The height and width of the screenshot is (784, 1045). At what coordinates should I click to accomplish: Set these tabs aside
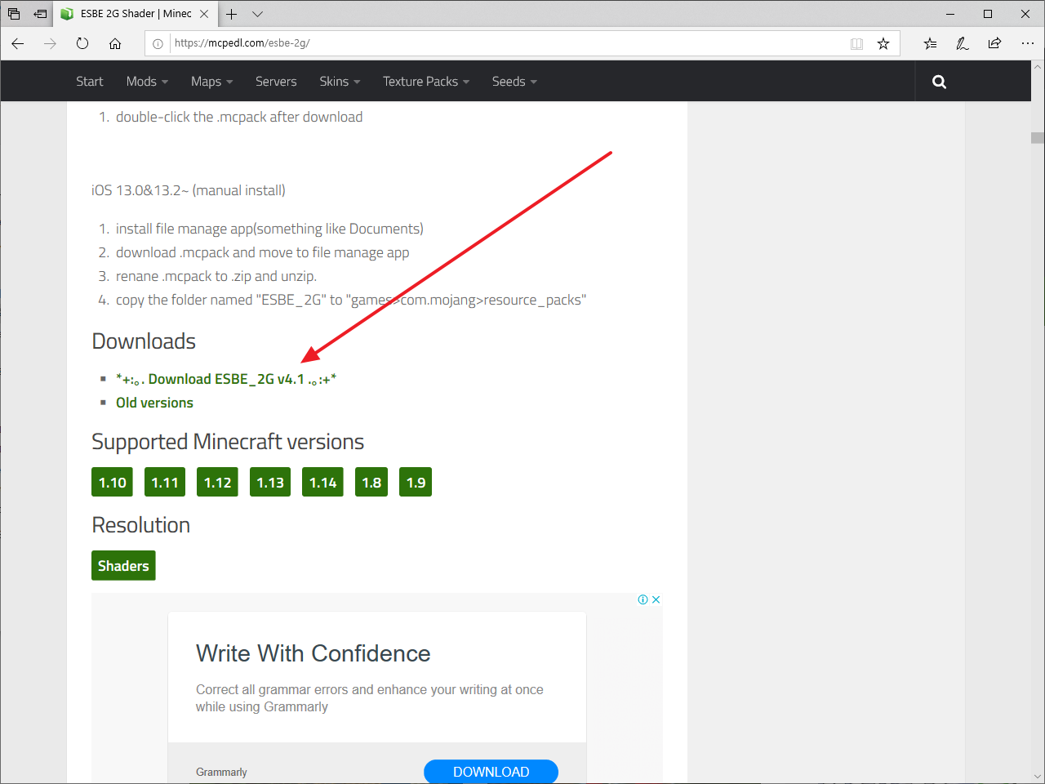click(x=40, y=14)
